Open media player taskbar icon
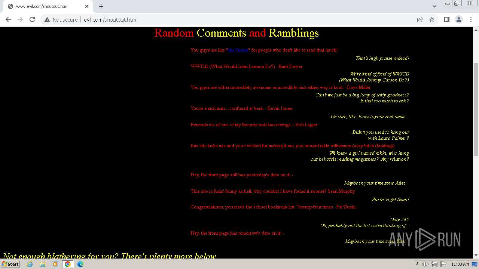Image resolution: width=479 pixels, height=269 pixels. coord(55,264)
